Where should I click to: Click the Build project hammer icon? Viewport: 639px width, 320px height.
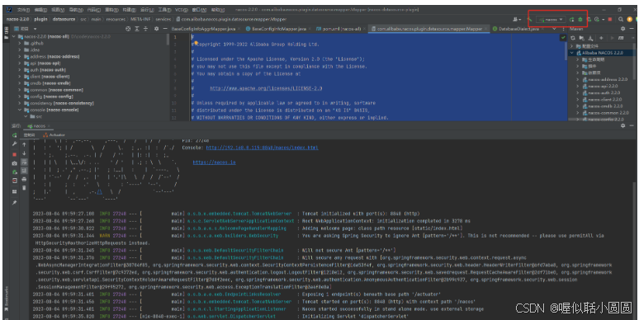point(529,19)
